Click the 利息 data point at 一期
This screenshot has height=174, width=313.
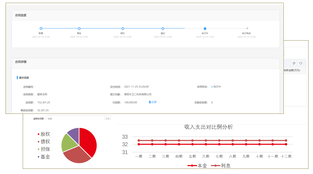pos(139,141)
